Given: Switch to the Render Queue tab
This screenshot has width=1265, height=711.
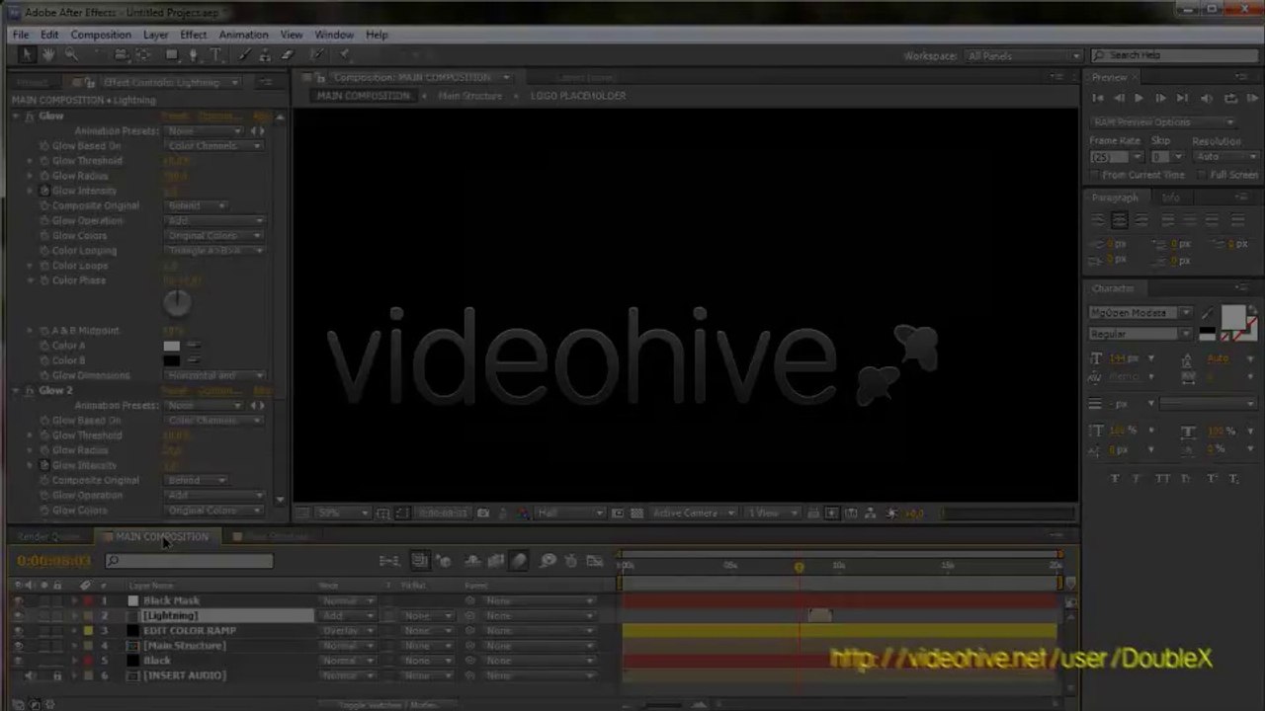Looking at the screenshot, I should pyautogui.click(x=48, y=536).
